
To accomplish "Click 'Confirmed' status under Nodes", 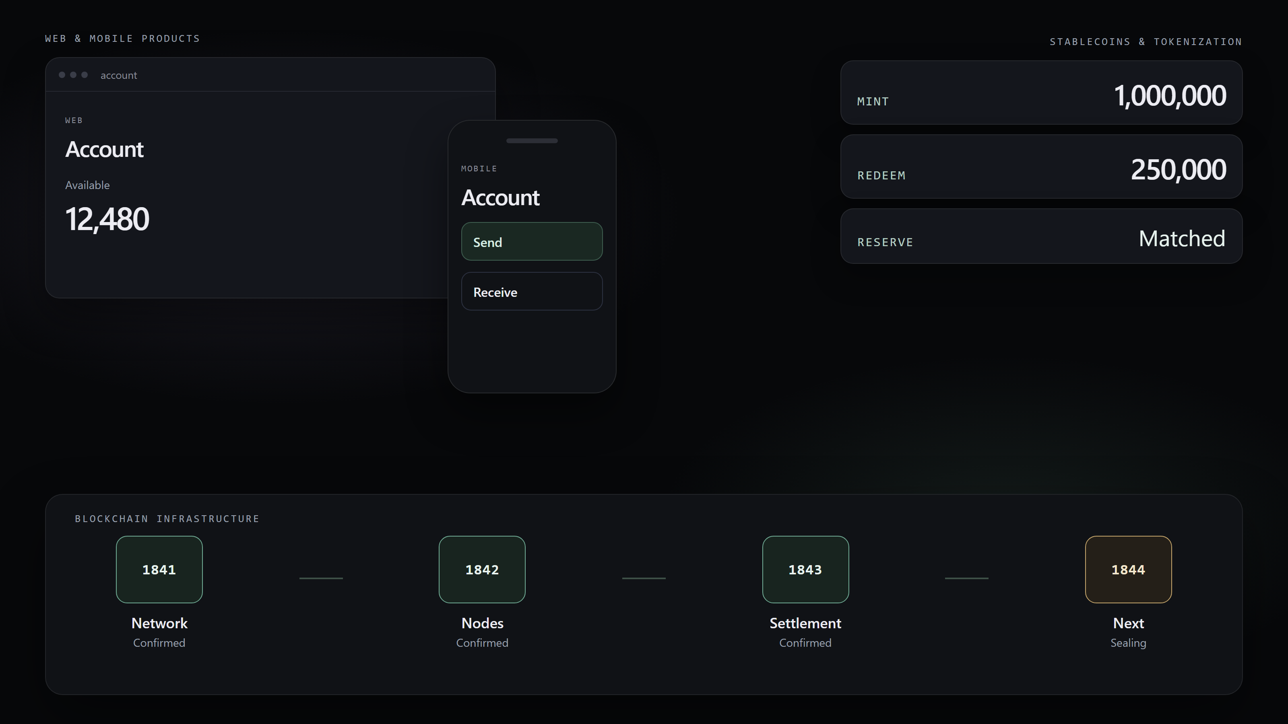I will coord(482,643).
